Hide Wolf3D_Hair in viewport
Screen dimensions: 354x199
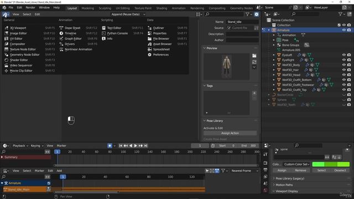(344, 70)
